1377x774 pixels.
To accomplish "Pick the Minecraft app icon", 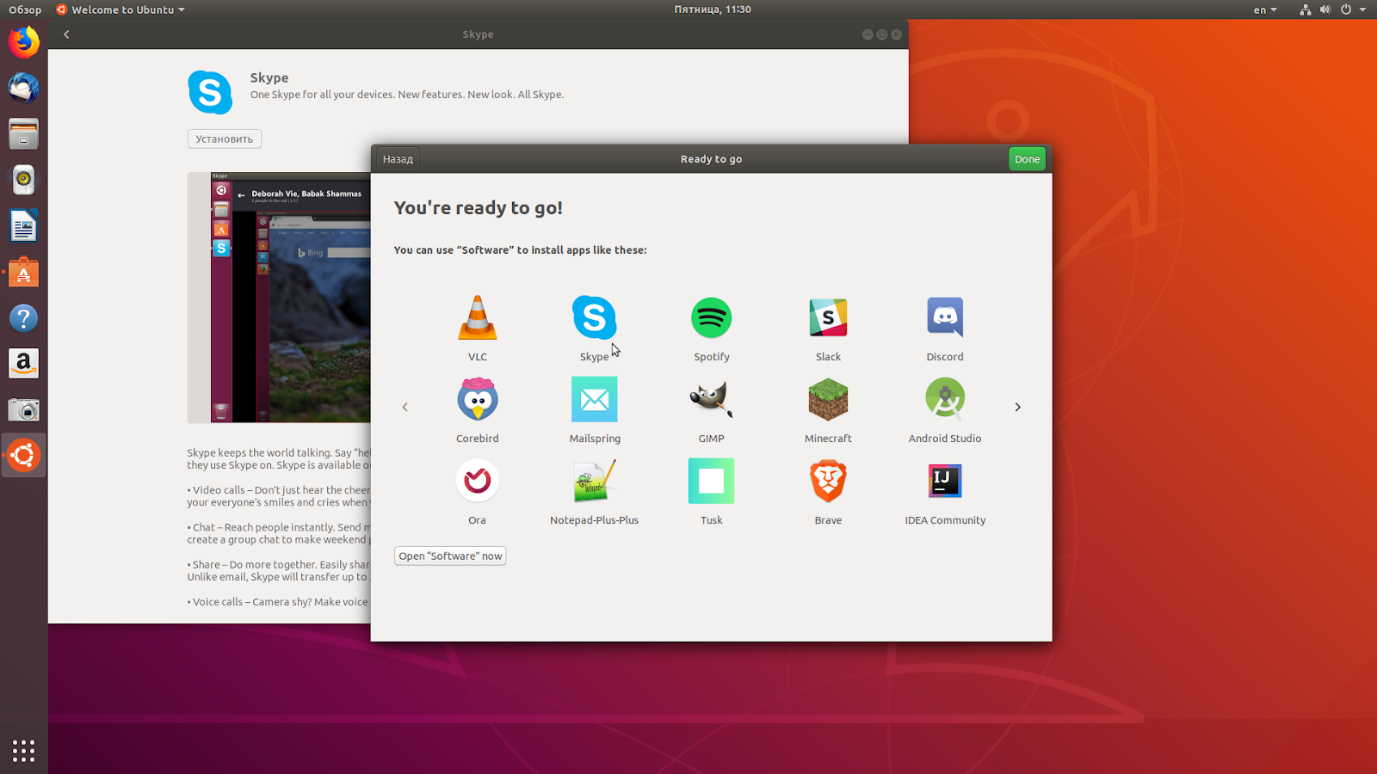I will (x=829, y=399).
